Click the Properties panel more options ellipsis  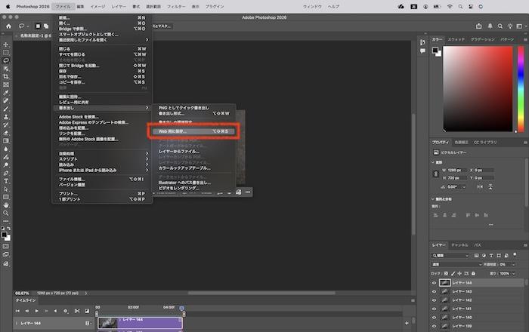tap(491, 225)
